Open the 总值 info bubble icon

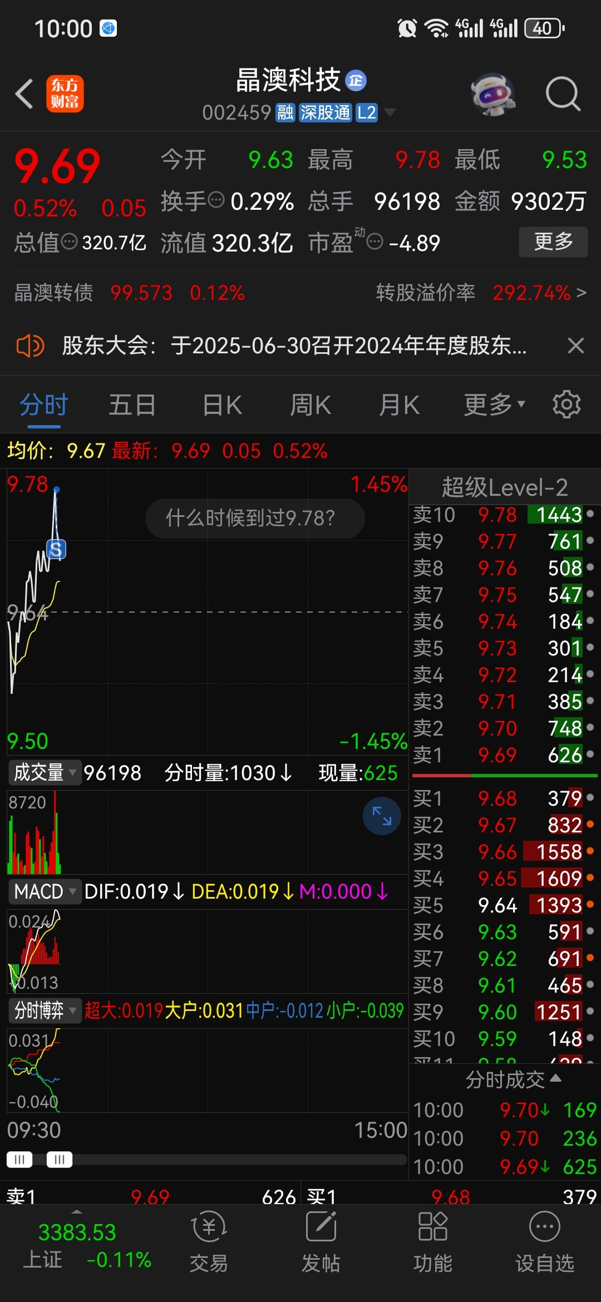pos(69,241)
